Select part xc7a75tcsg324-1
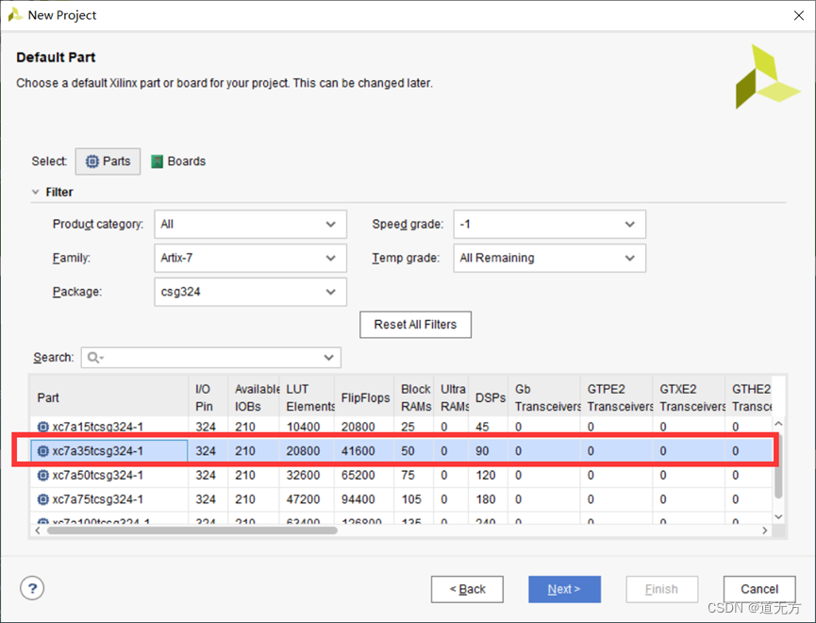This screenshot has width=816, height=623. (x=97, y=499)
